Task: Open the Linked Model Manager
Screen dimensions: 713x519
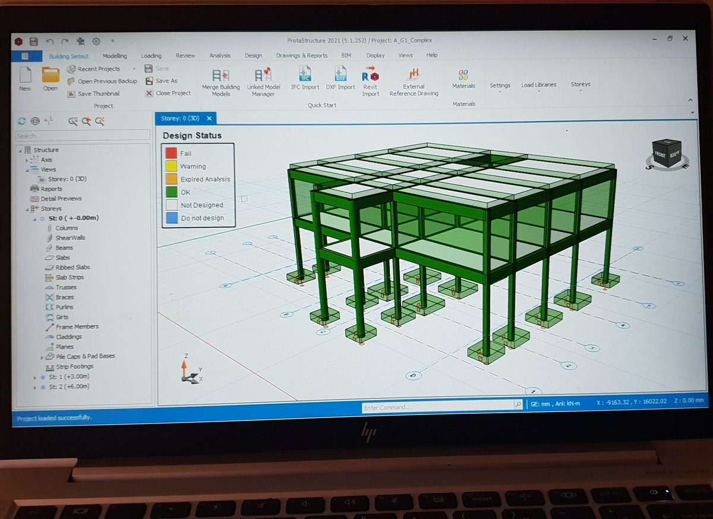Action: [x=263, y=75]
